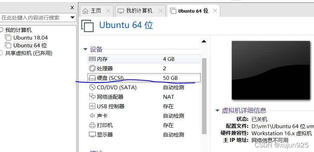The image size is (314, 152).
Task: Click the sound card (声卡) speaker icon
Action: (x=92, y=116)
